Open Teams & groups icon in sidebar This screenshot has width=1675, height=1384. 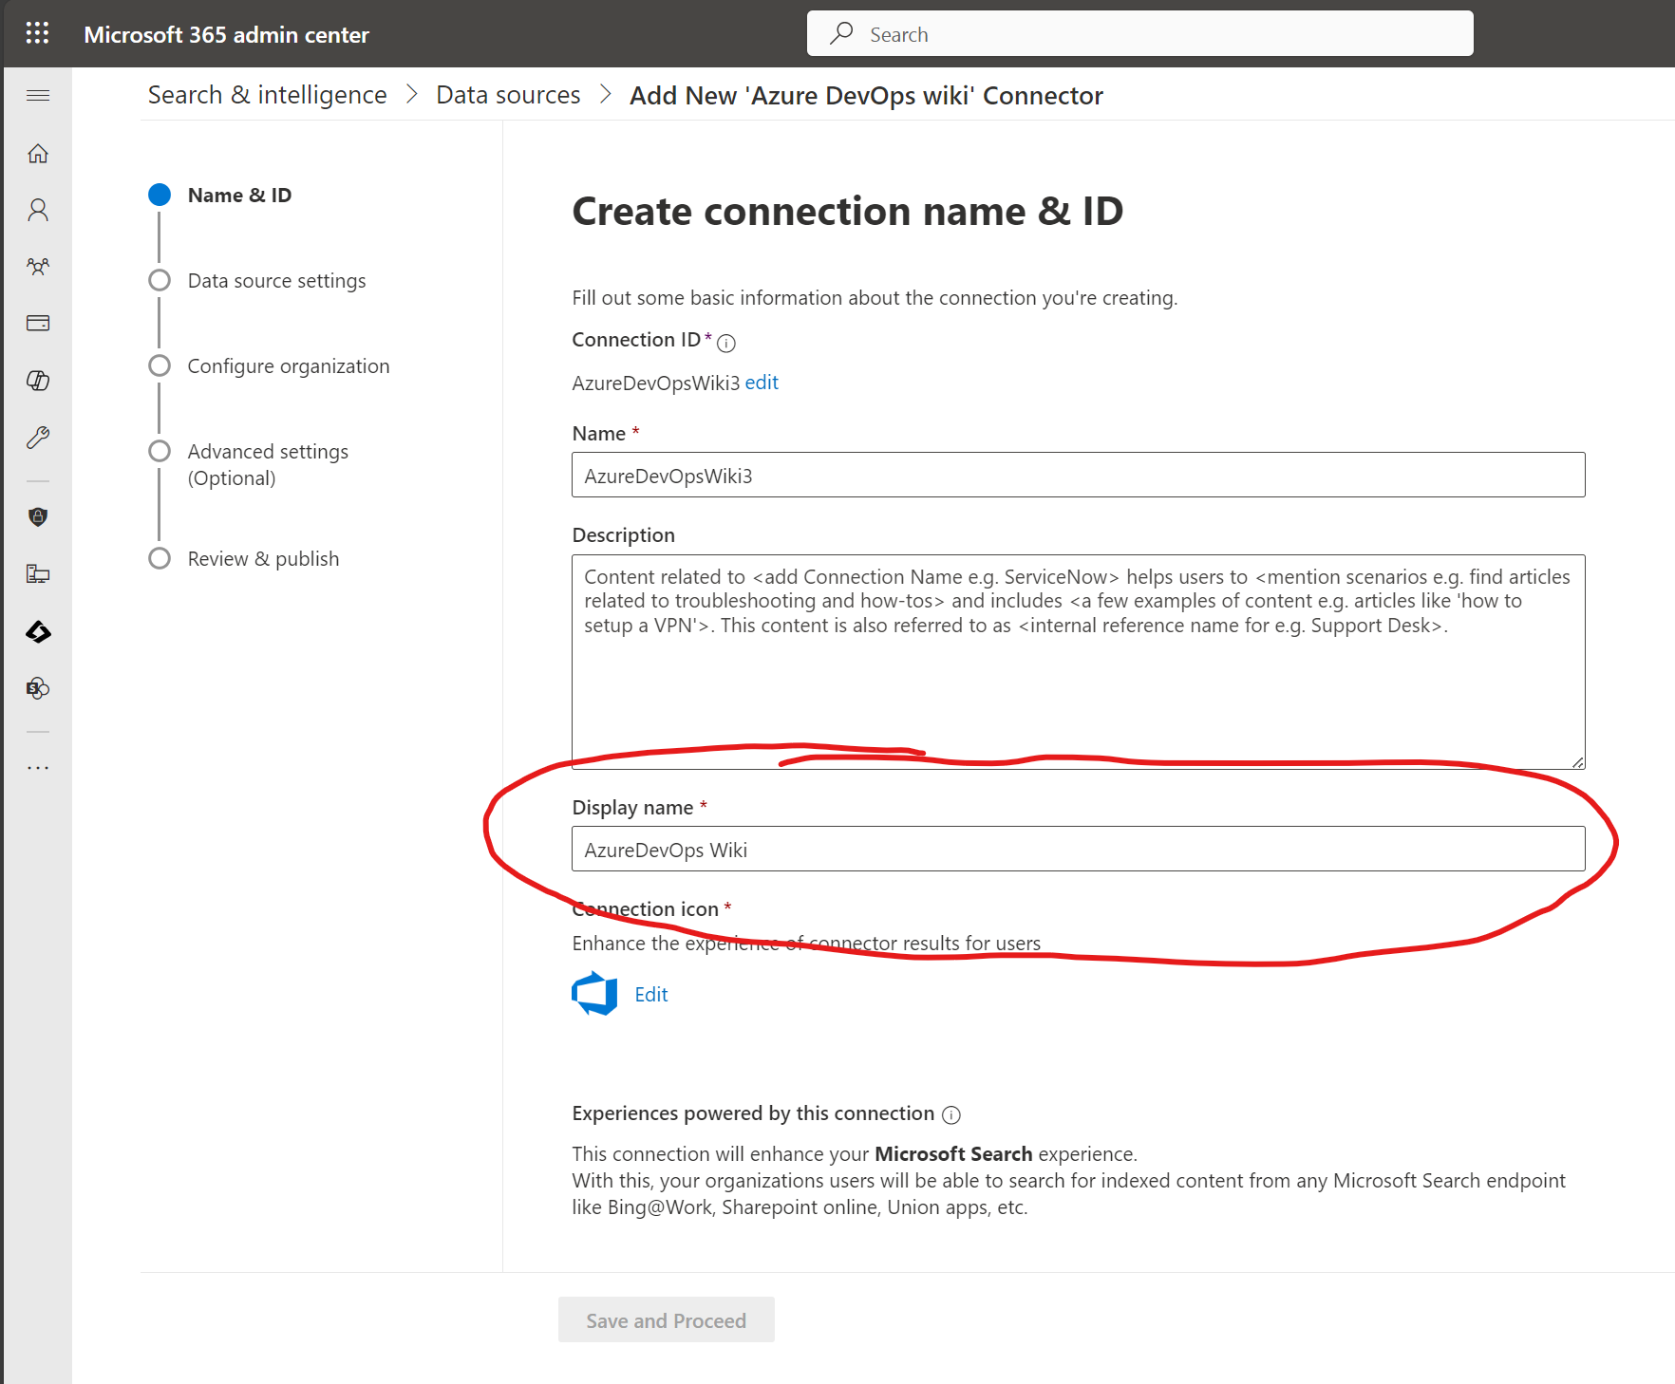38,267
